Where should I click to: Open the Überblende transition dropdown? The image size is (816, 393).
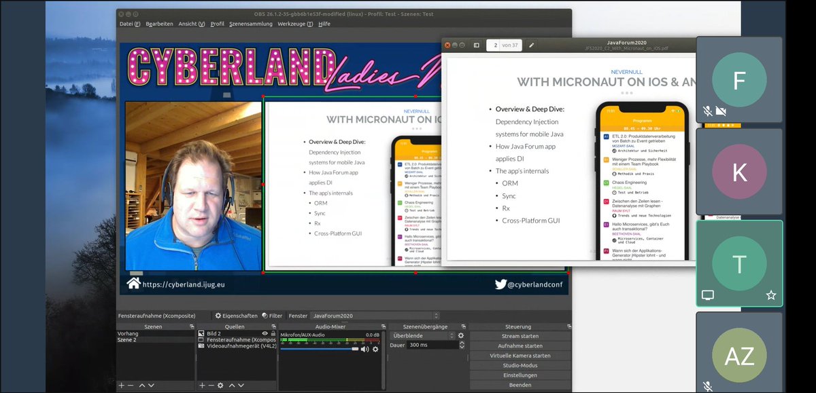(x=422, y=335)
